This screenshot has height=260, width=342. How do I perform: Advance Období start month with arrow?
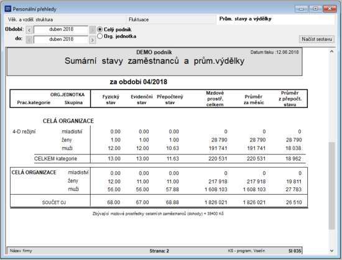pyautogui.click(x=92, y=30)
